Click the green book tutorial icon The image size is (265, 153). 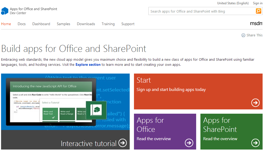[x=96, y=110]
